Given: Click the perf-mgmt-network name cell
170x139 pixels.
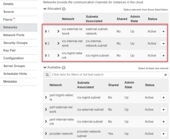Looking at the screenshot, I should 61,97.
